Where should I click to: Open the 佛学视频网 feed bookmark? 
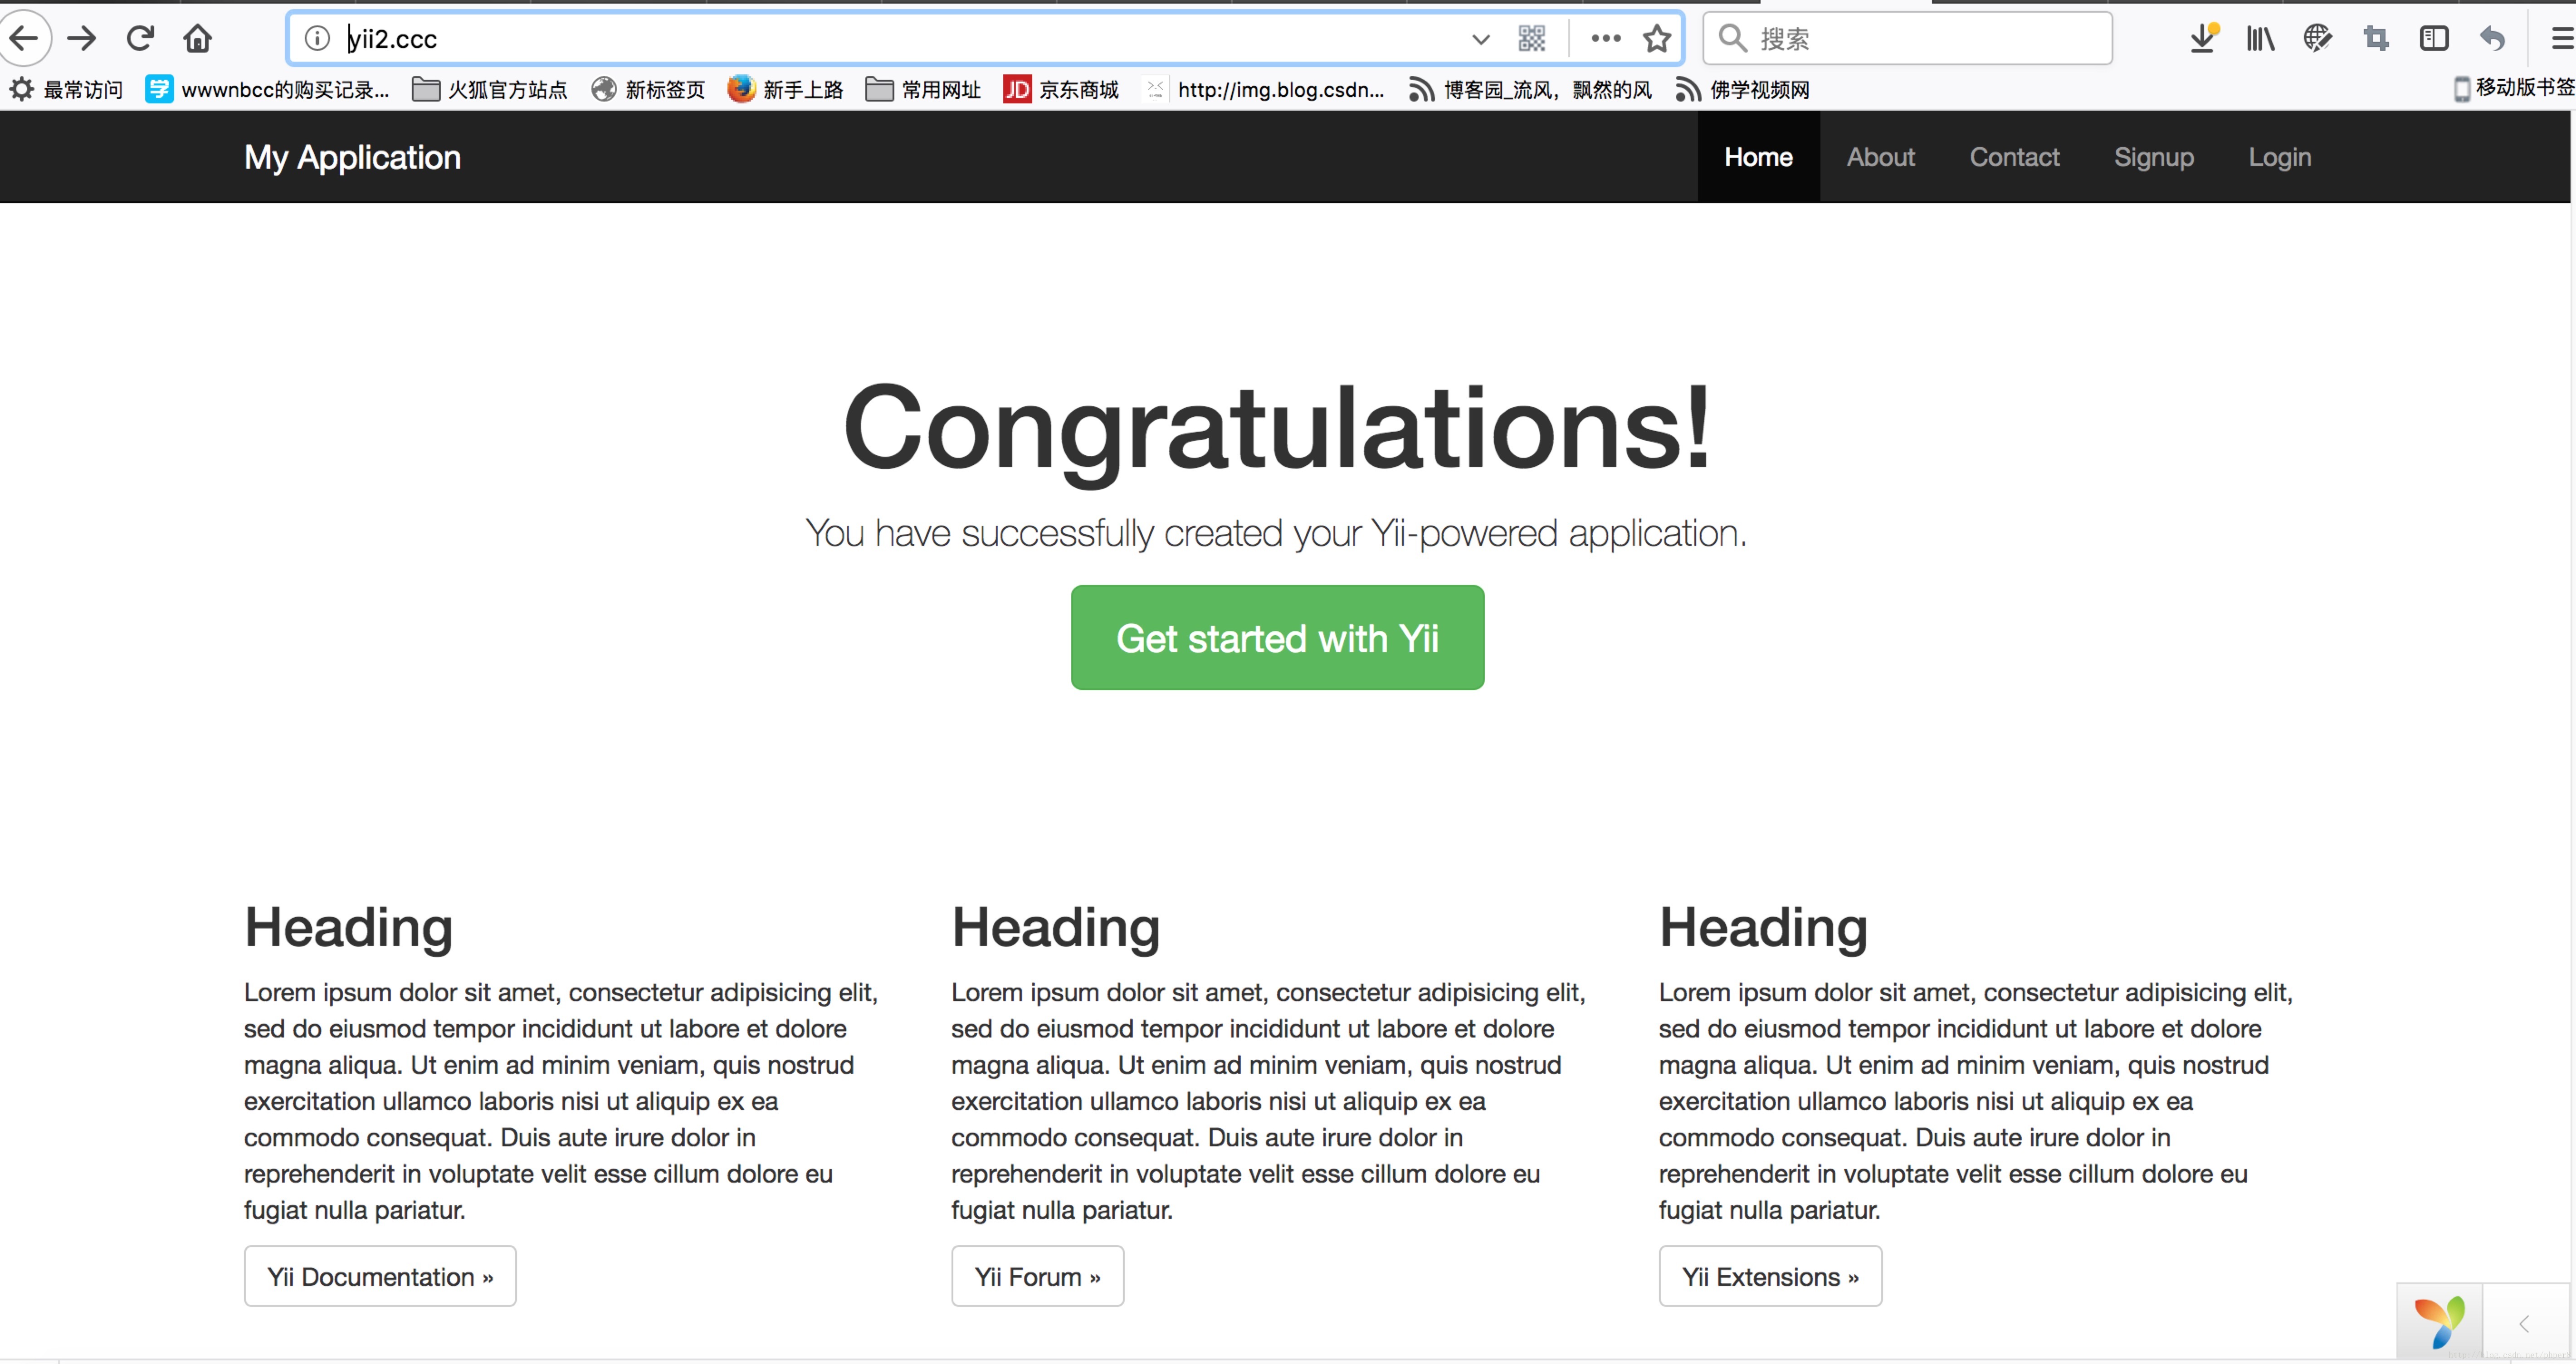[x=1743, y=90]
